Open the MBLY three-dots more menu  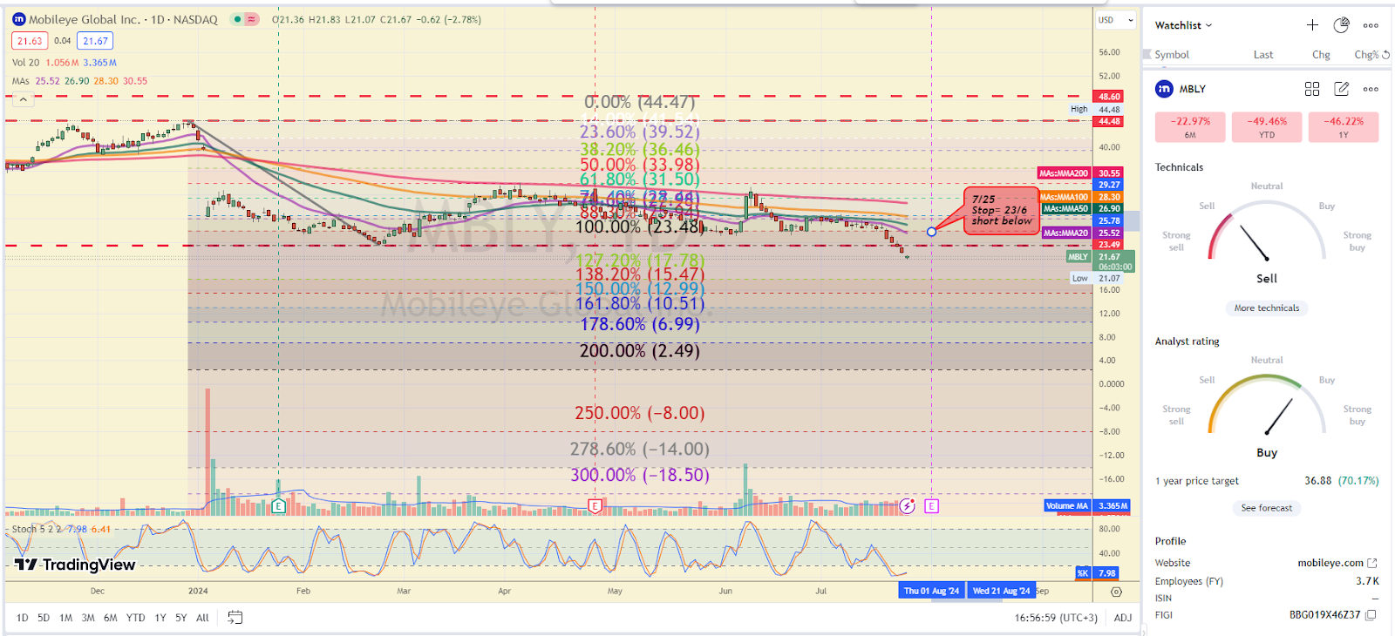1371,89
